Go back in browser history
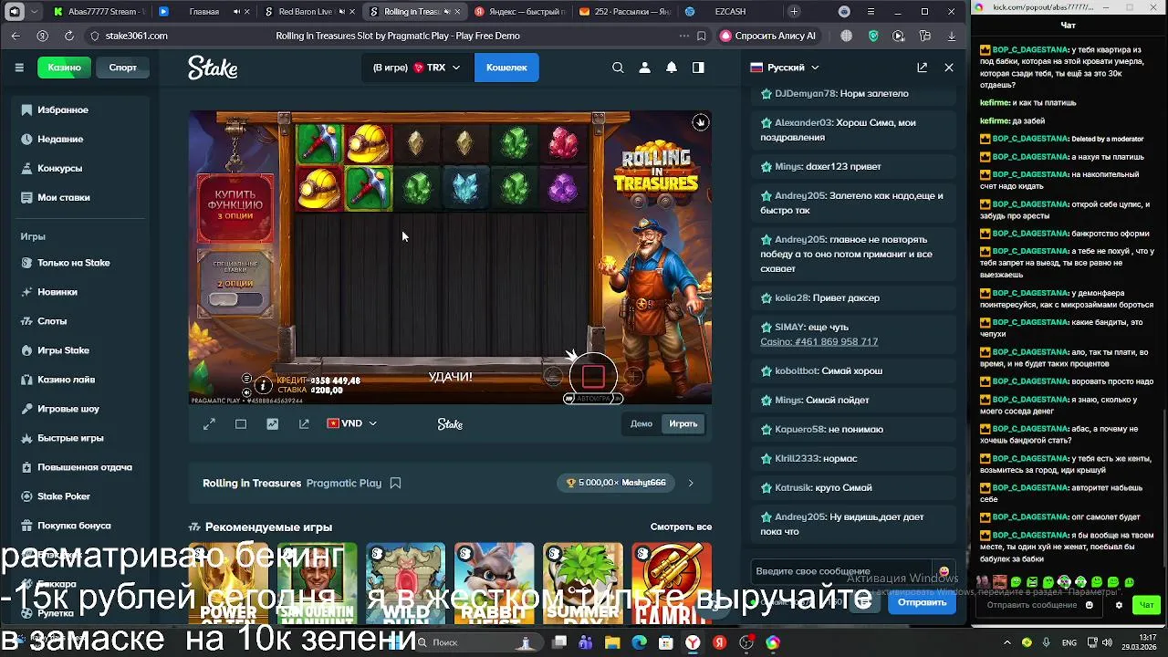Viewport: 1168px width, 657px height. 16,36
